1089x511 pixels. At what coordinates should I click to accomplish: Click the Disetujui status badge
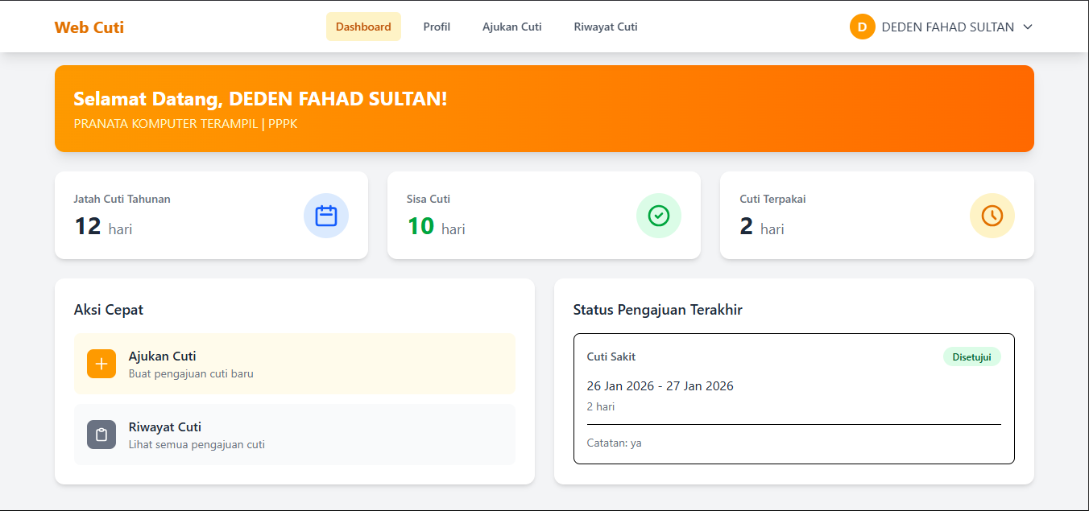(971, 356)
